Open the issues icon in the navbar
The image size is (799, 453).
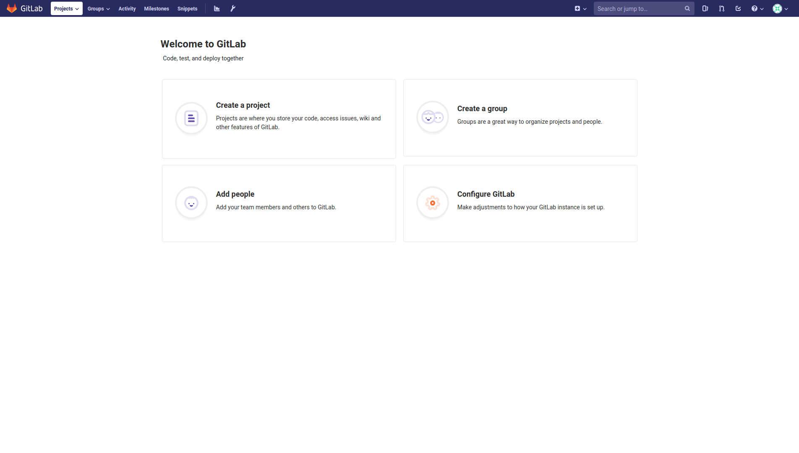[705, 8]
